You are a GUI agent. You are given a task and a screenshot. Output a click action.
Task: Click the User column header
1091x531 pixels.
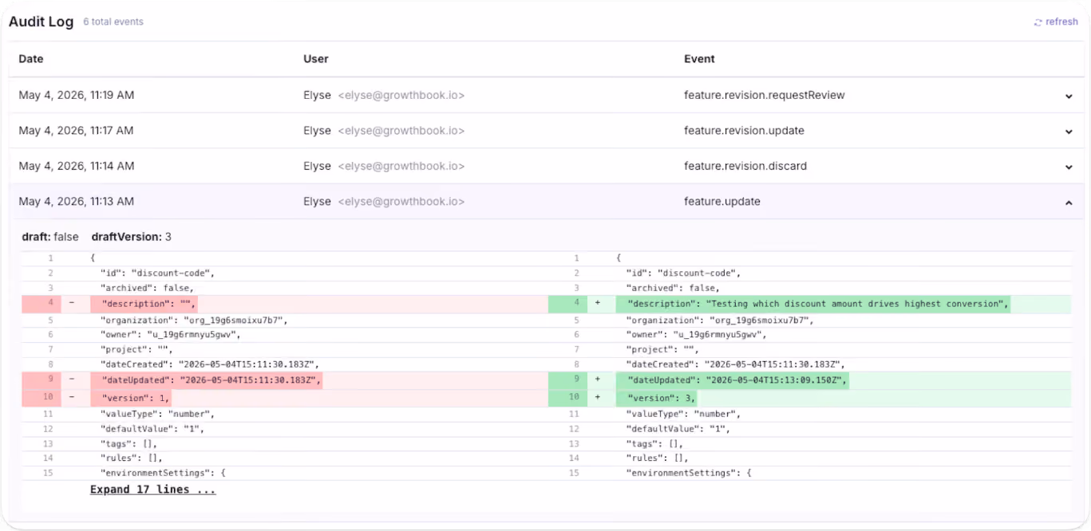(316, 59)
